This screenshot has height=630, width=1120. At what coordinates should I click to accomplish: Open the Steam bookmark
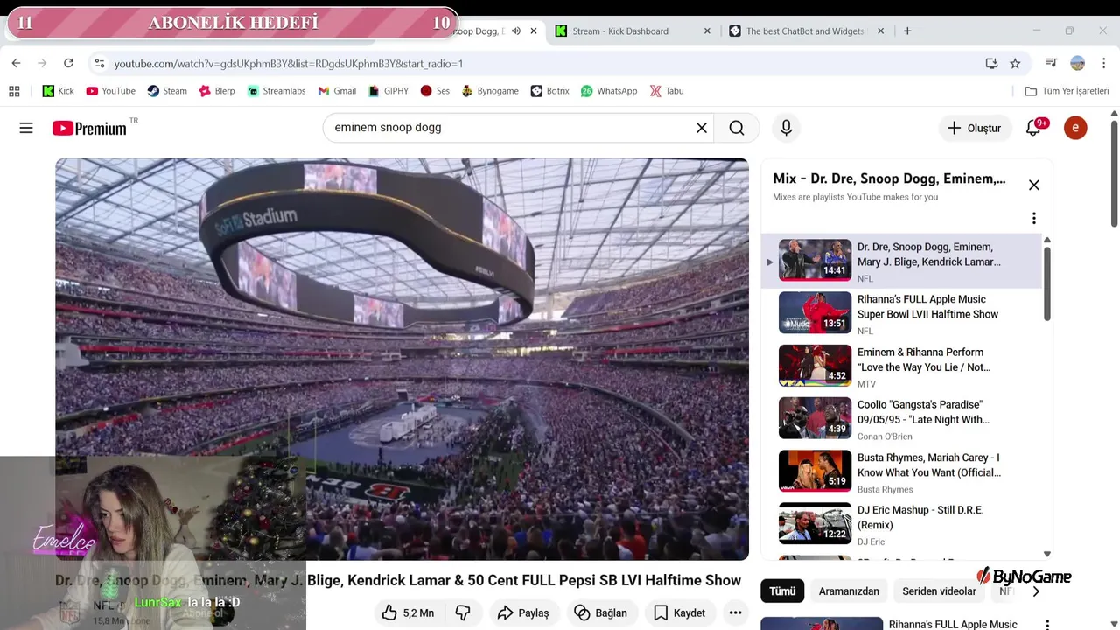[167, 91]
